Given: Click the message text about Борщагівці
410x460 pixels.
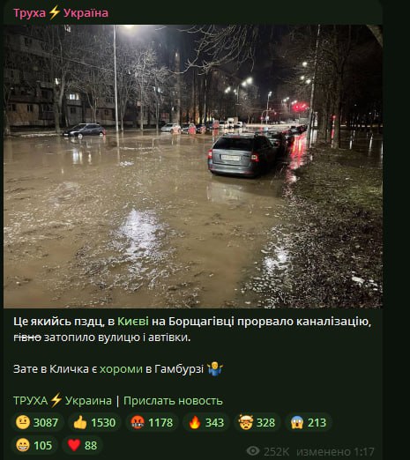Looking at the screenshot, I should (192, 330).
